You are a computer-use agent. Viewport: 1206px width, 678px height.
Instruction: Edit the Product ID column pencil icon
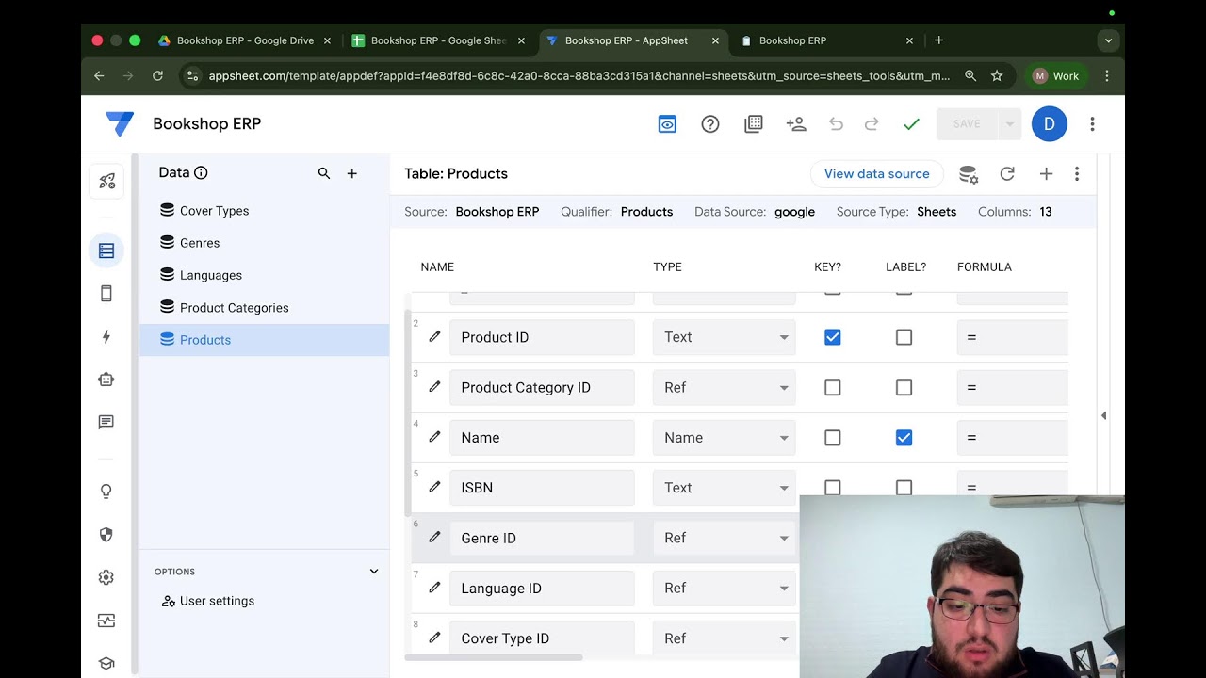tap(434, 336)
